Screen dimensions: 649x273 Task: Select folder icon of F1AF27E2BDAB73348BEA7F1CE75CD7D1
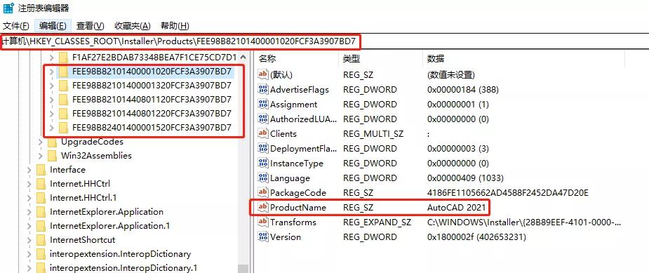(63, 57)
